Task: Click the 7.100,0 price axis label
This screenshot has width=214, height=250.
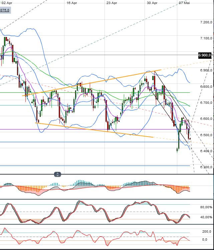Action: click(x=206, y=38)
